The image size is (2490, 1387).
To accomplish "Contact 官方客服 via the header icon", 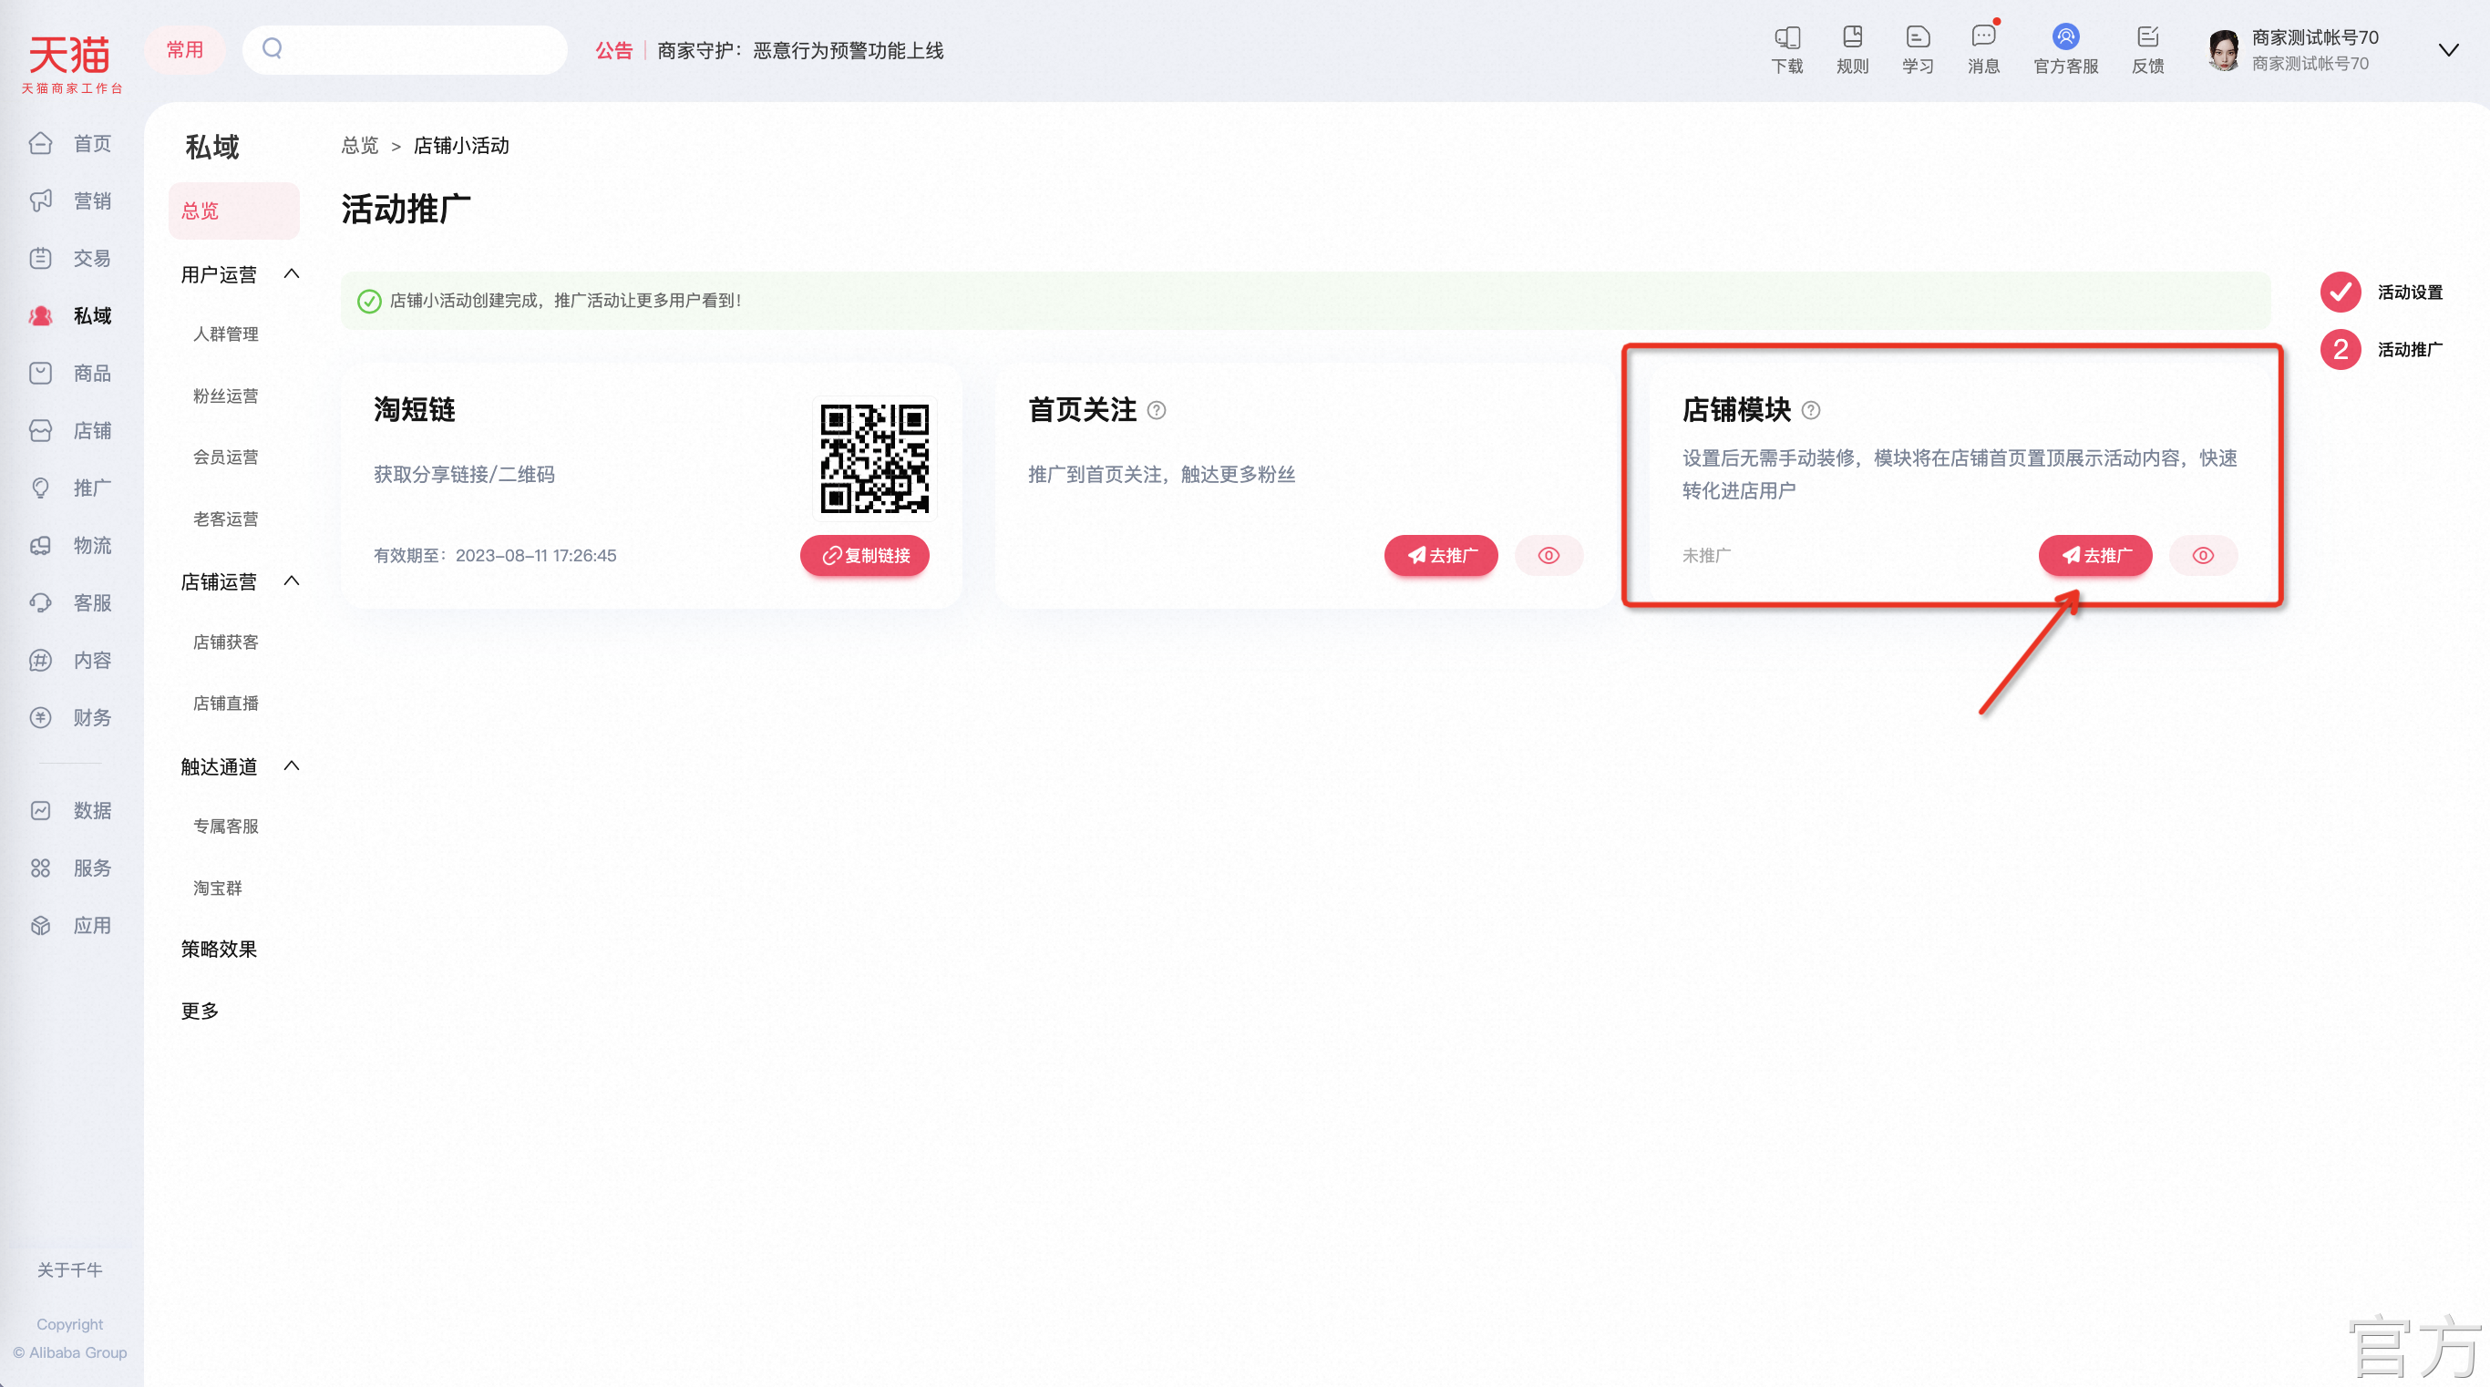I will pyautogui.click(x=2065, y=37).
